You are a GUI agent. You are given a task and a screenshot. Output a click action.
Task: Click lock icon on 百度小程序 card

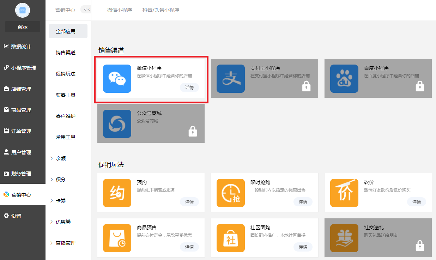pyautogui.click(x=420, y=86)
